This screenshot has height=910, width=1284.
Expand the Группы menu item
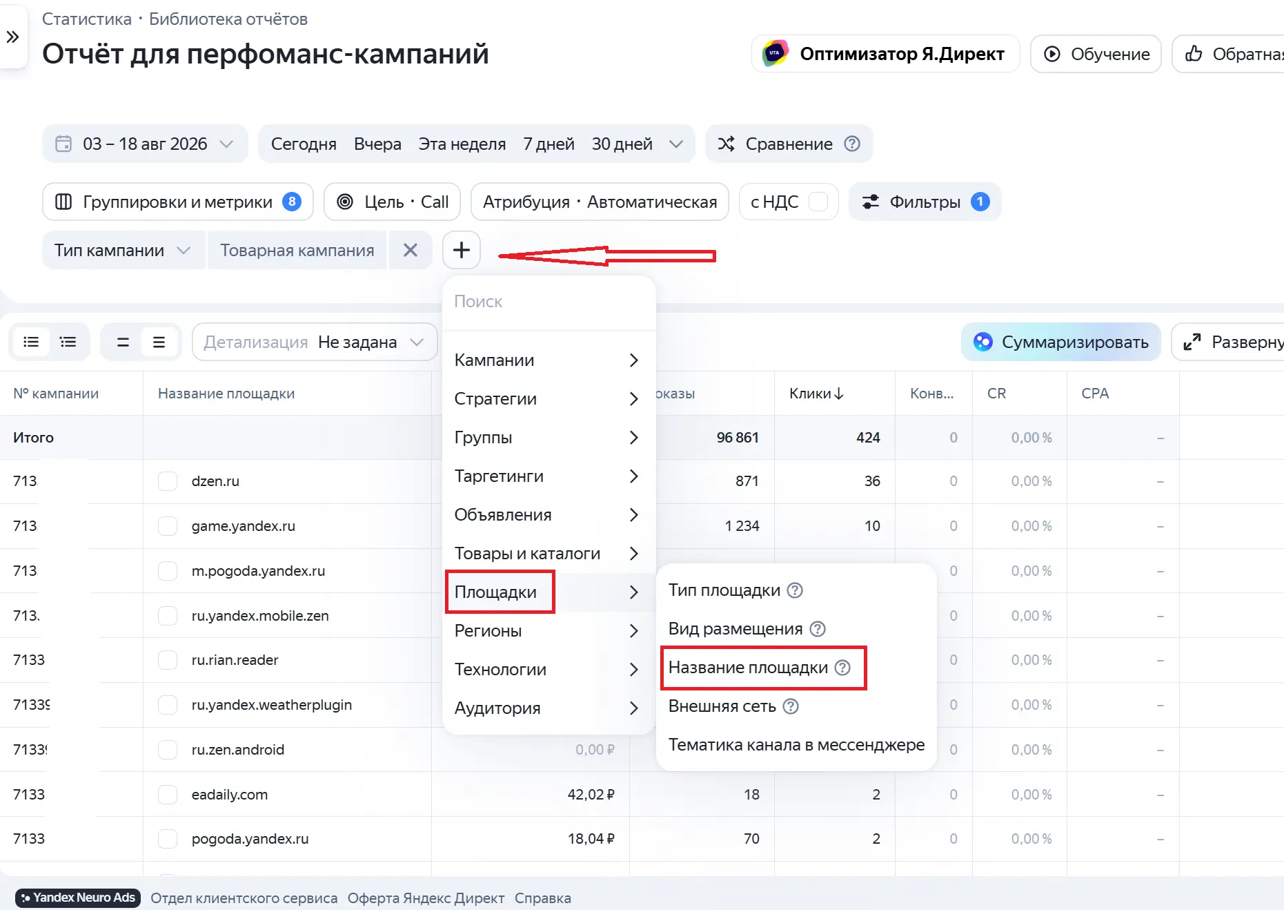click(x=548, y=437)
